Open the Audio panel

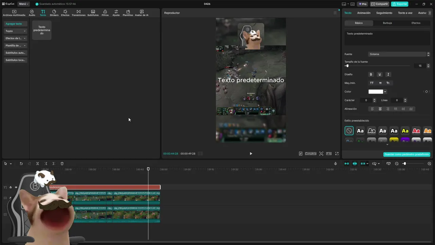tap(32, 13)
